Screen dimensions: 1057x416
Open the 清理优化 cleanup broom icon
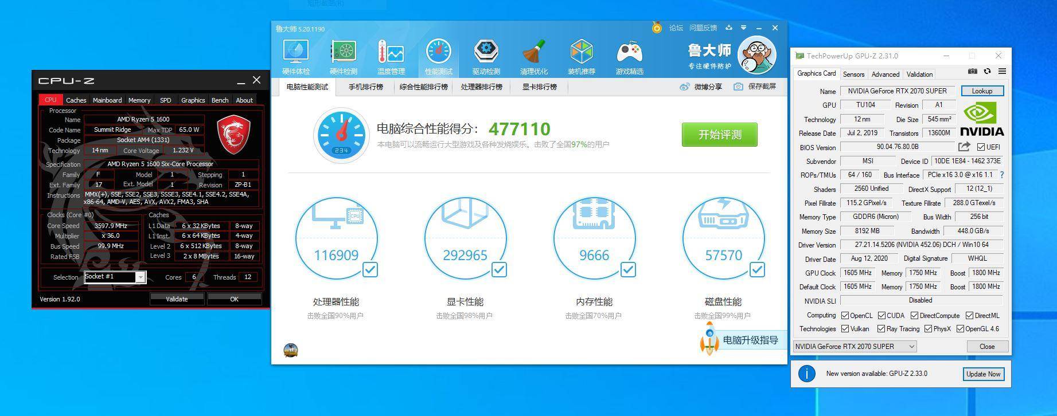[534, 57]
